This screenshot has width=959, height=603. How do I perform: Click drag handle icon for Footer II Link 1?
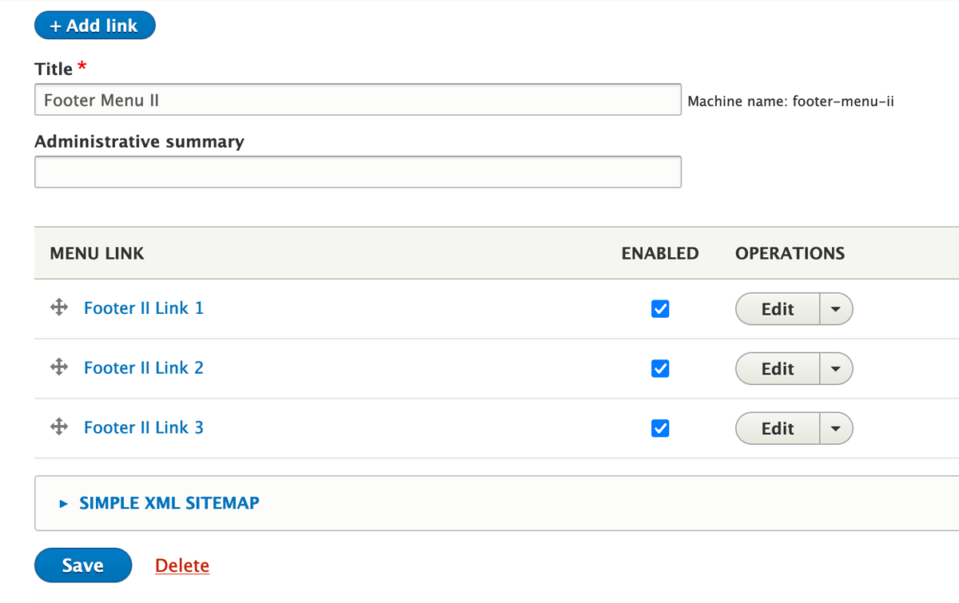point(59,307)
